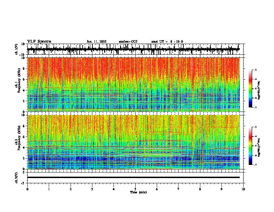This screenshot has height=212, width=274.
Task: Click the "6" kHz tick of ch.2 spectrogram
Action: click(x=24, y=137)
